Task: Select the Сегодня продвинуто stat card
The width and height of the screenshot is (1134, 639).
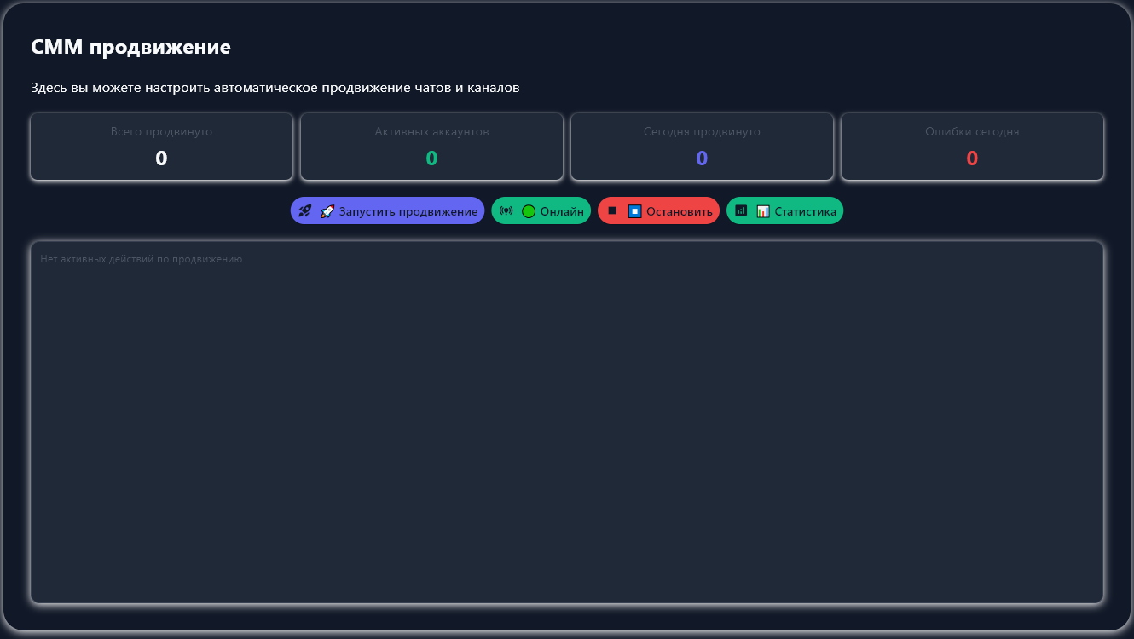Action: (x=702, y=147)
